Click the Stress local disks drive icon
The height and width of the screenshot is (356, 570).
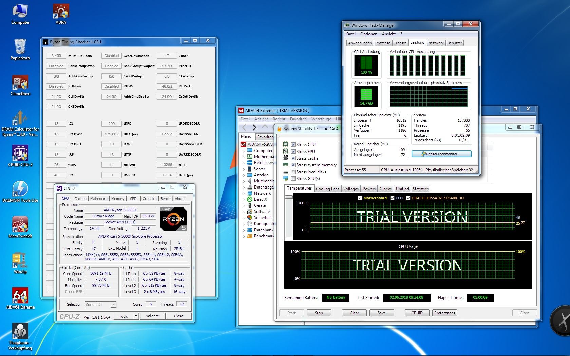click(286, 171)
